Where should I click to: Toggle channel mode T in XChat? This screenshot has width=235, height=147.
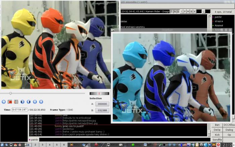tap(172, 11)
